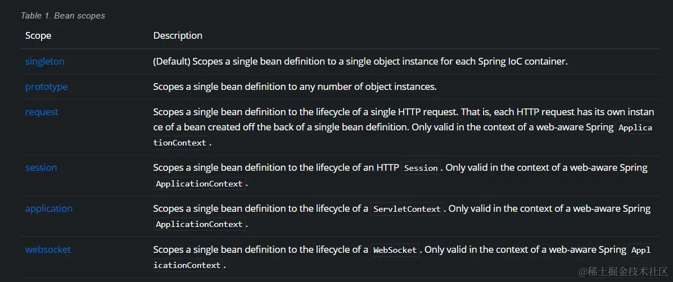Click ApplicationContext code in the application row
Screen dimensions: 673x282
(x=200, y=224)
